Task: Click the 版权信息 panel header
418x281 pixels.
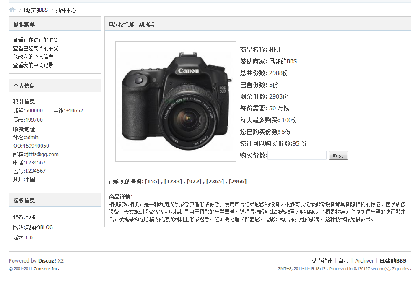Action: click(55, 200)
